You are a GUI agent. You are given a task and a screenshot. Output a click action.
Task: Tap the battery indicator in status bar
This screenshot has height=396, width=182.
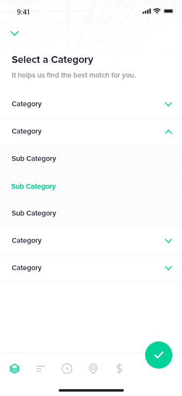tap(168, 11)
